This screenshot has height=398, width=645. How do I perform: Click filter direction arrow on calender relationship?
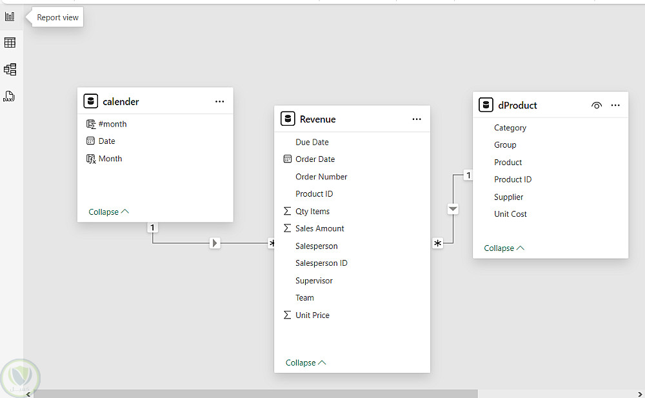(215, 243)
